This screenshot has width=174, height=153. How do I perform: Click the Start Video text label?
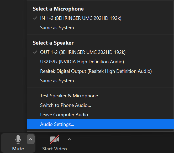pyautogui.click(x=55, y=149)
